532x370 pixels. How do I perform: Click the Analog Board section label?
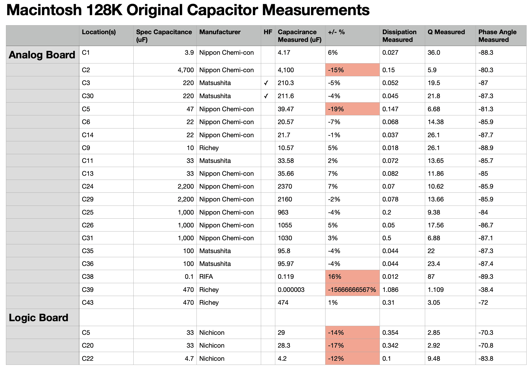coord(42,55)
